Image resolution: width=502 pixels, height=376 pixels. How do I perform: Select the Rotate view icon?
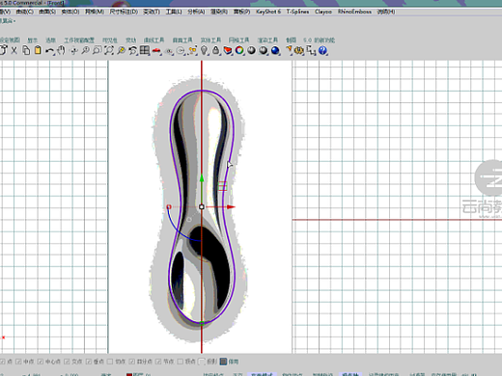point(73,51)
